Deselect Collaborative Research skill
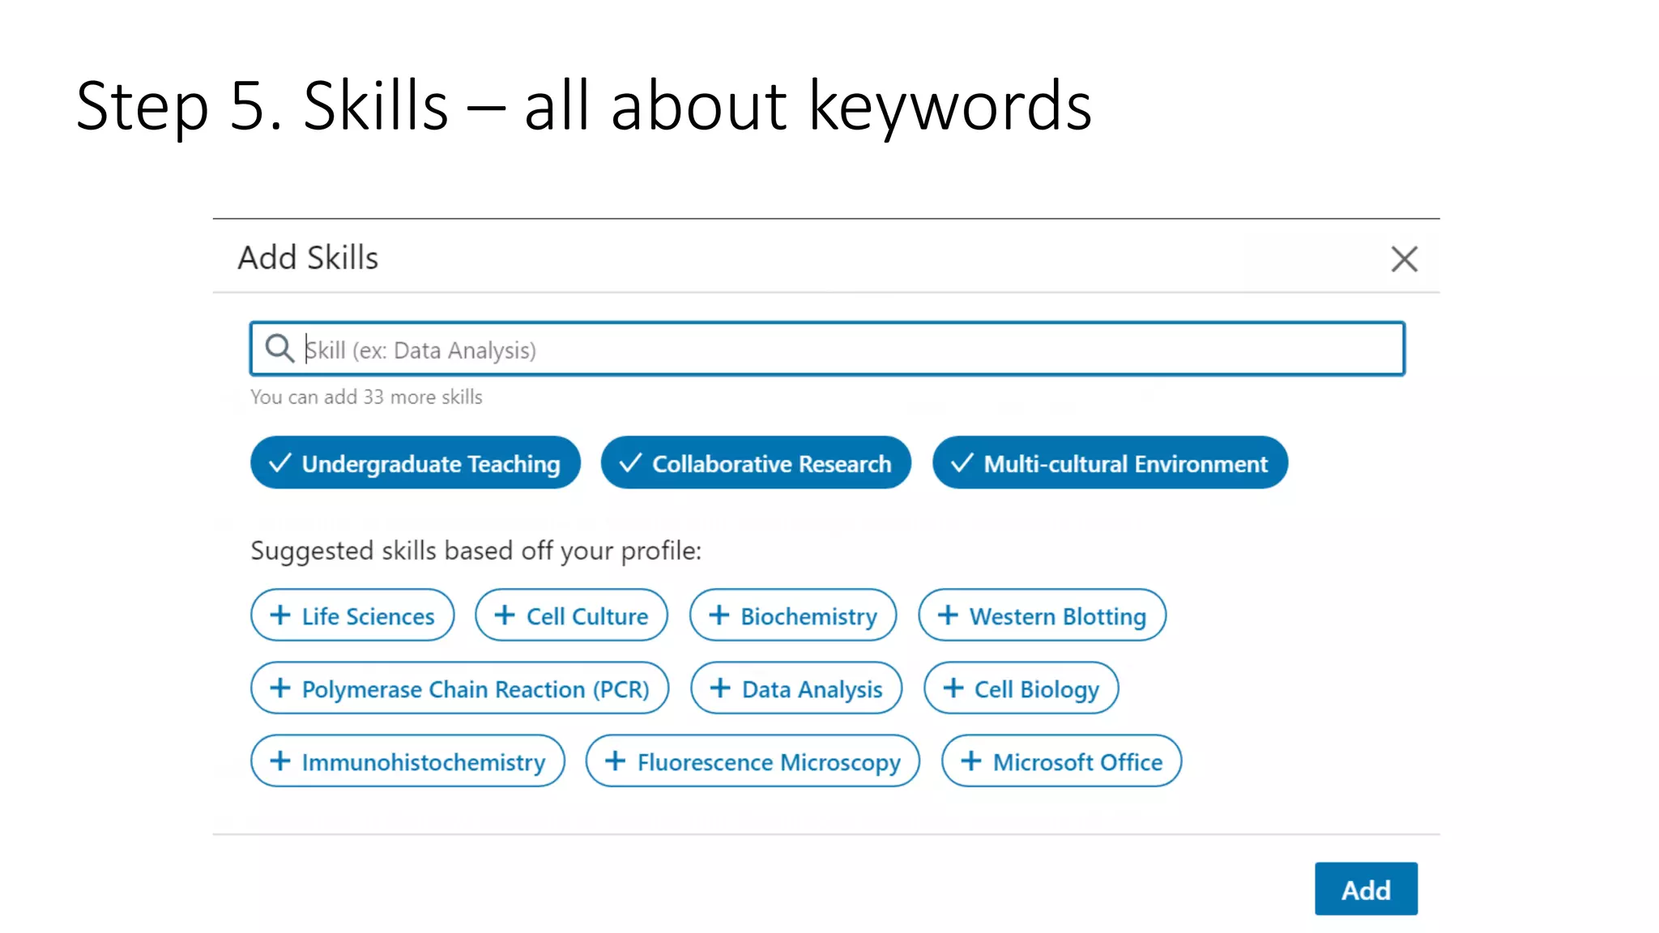The height and width of the screenshot is (933, 1659). (x=756, y=462)
